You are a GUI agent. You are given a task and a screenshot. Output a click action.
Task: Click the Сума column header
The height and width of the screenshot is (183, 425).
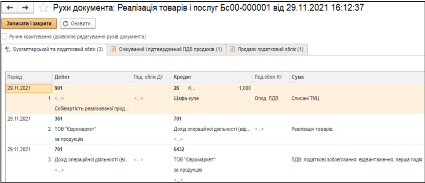tap(297, 77)
